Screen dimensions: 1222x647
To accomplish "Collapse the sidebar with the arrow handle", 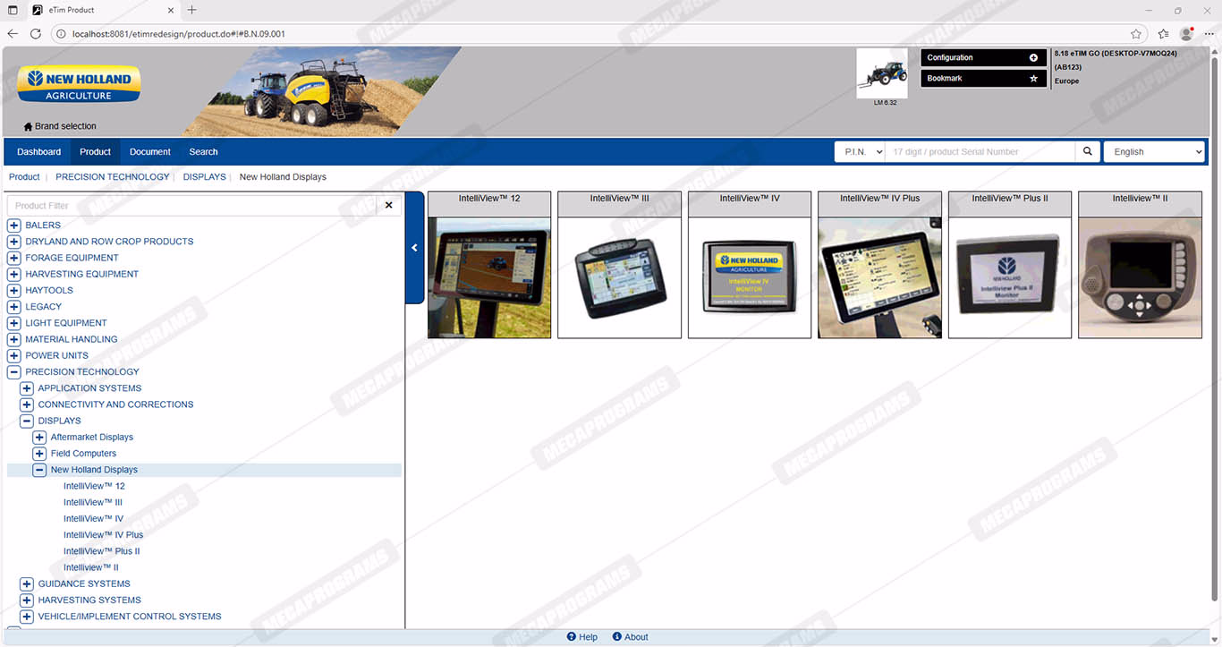I will pyautogui.click(x=414, y=248).
